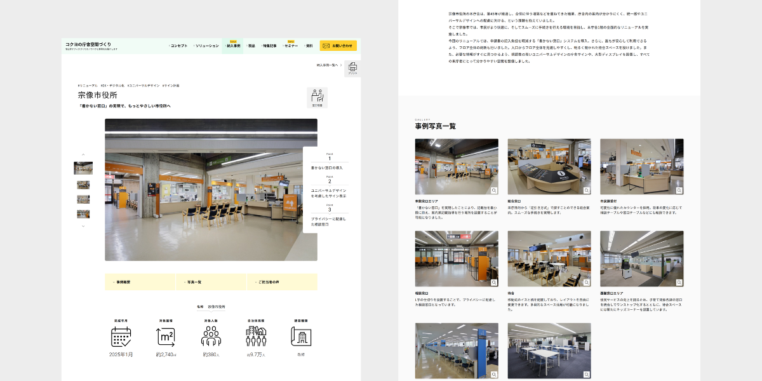Open the ソリューション navigation menu

(x=206, y=46)
